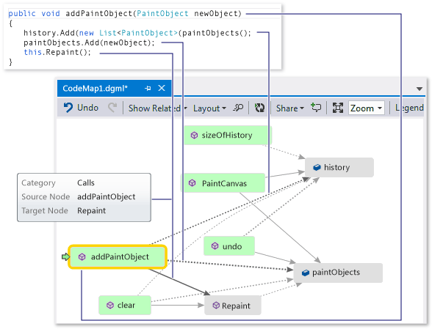432x329 pixels.
Task: Click the add comment icon
Action: pyautogui.click(x=316, y=107)
